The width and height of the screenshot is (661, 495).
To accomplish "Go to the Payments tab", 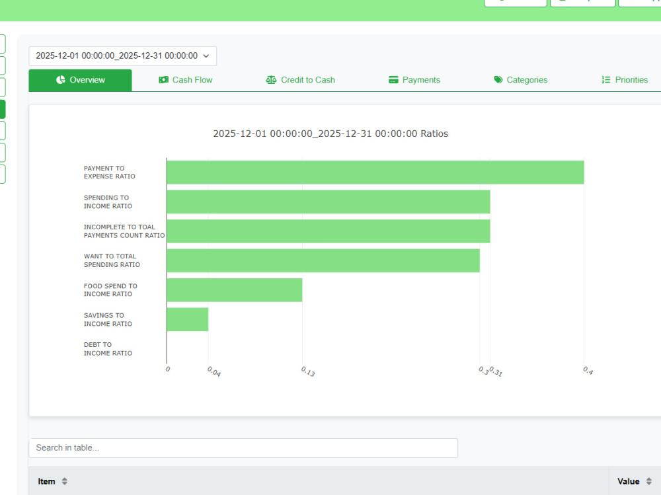I will click(x=414, y=80).
